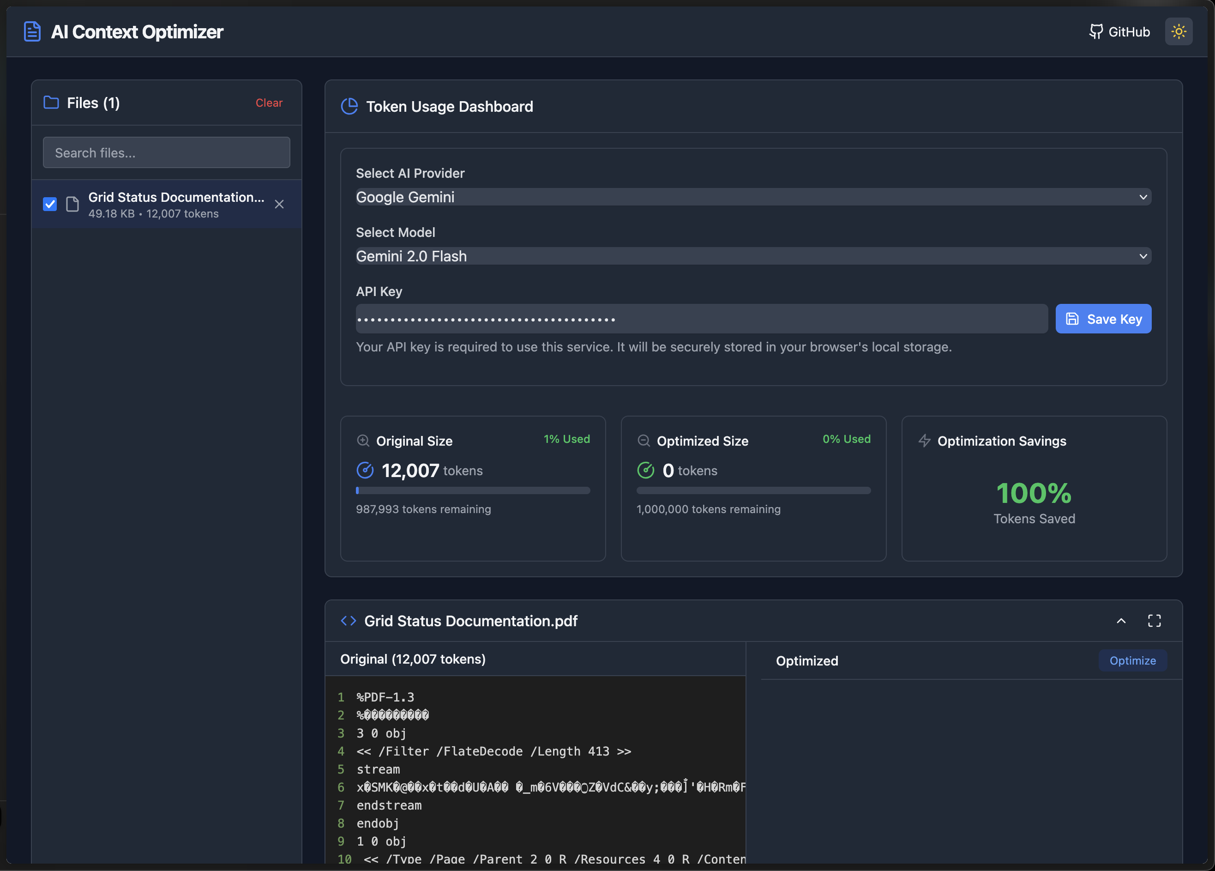
Task: Click the Token Usage Dashboard pie icon
Action: pyautogui.click(x=349, y=106)
